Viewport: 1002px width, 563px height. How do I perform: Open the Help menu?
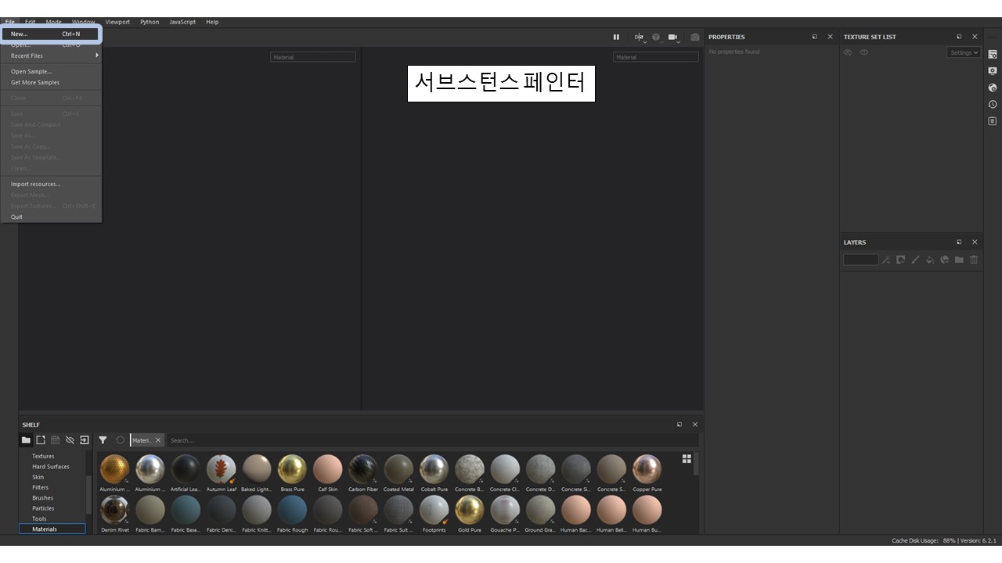click(212, 22)
